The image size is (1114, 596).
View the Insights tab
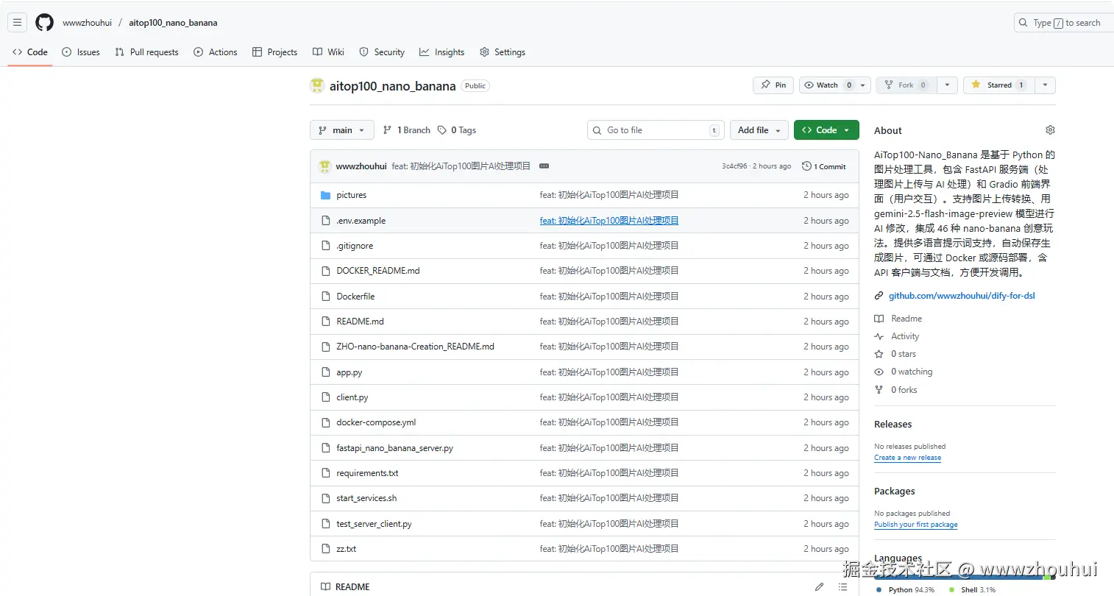tap(442, 52)
